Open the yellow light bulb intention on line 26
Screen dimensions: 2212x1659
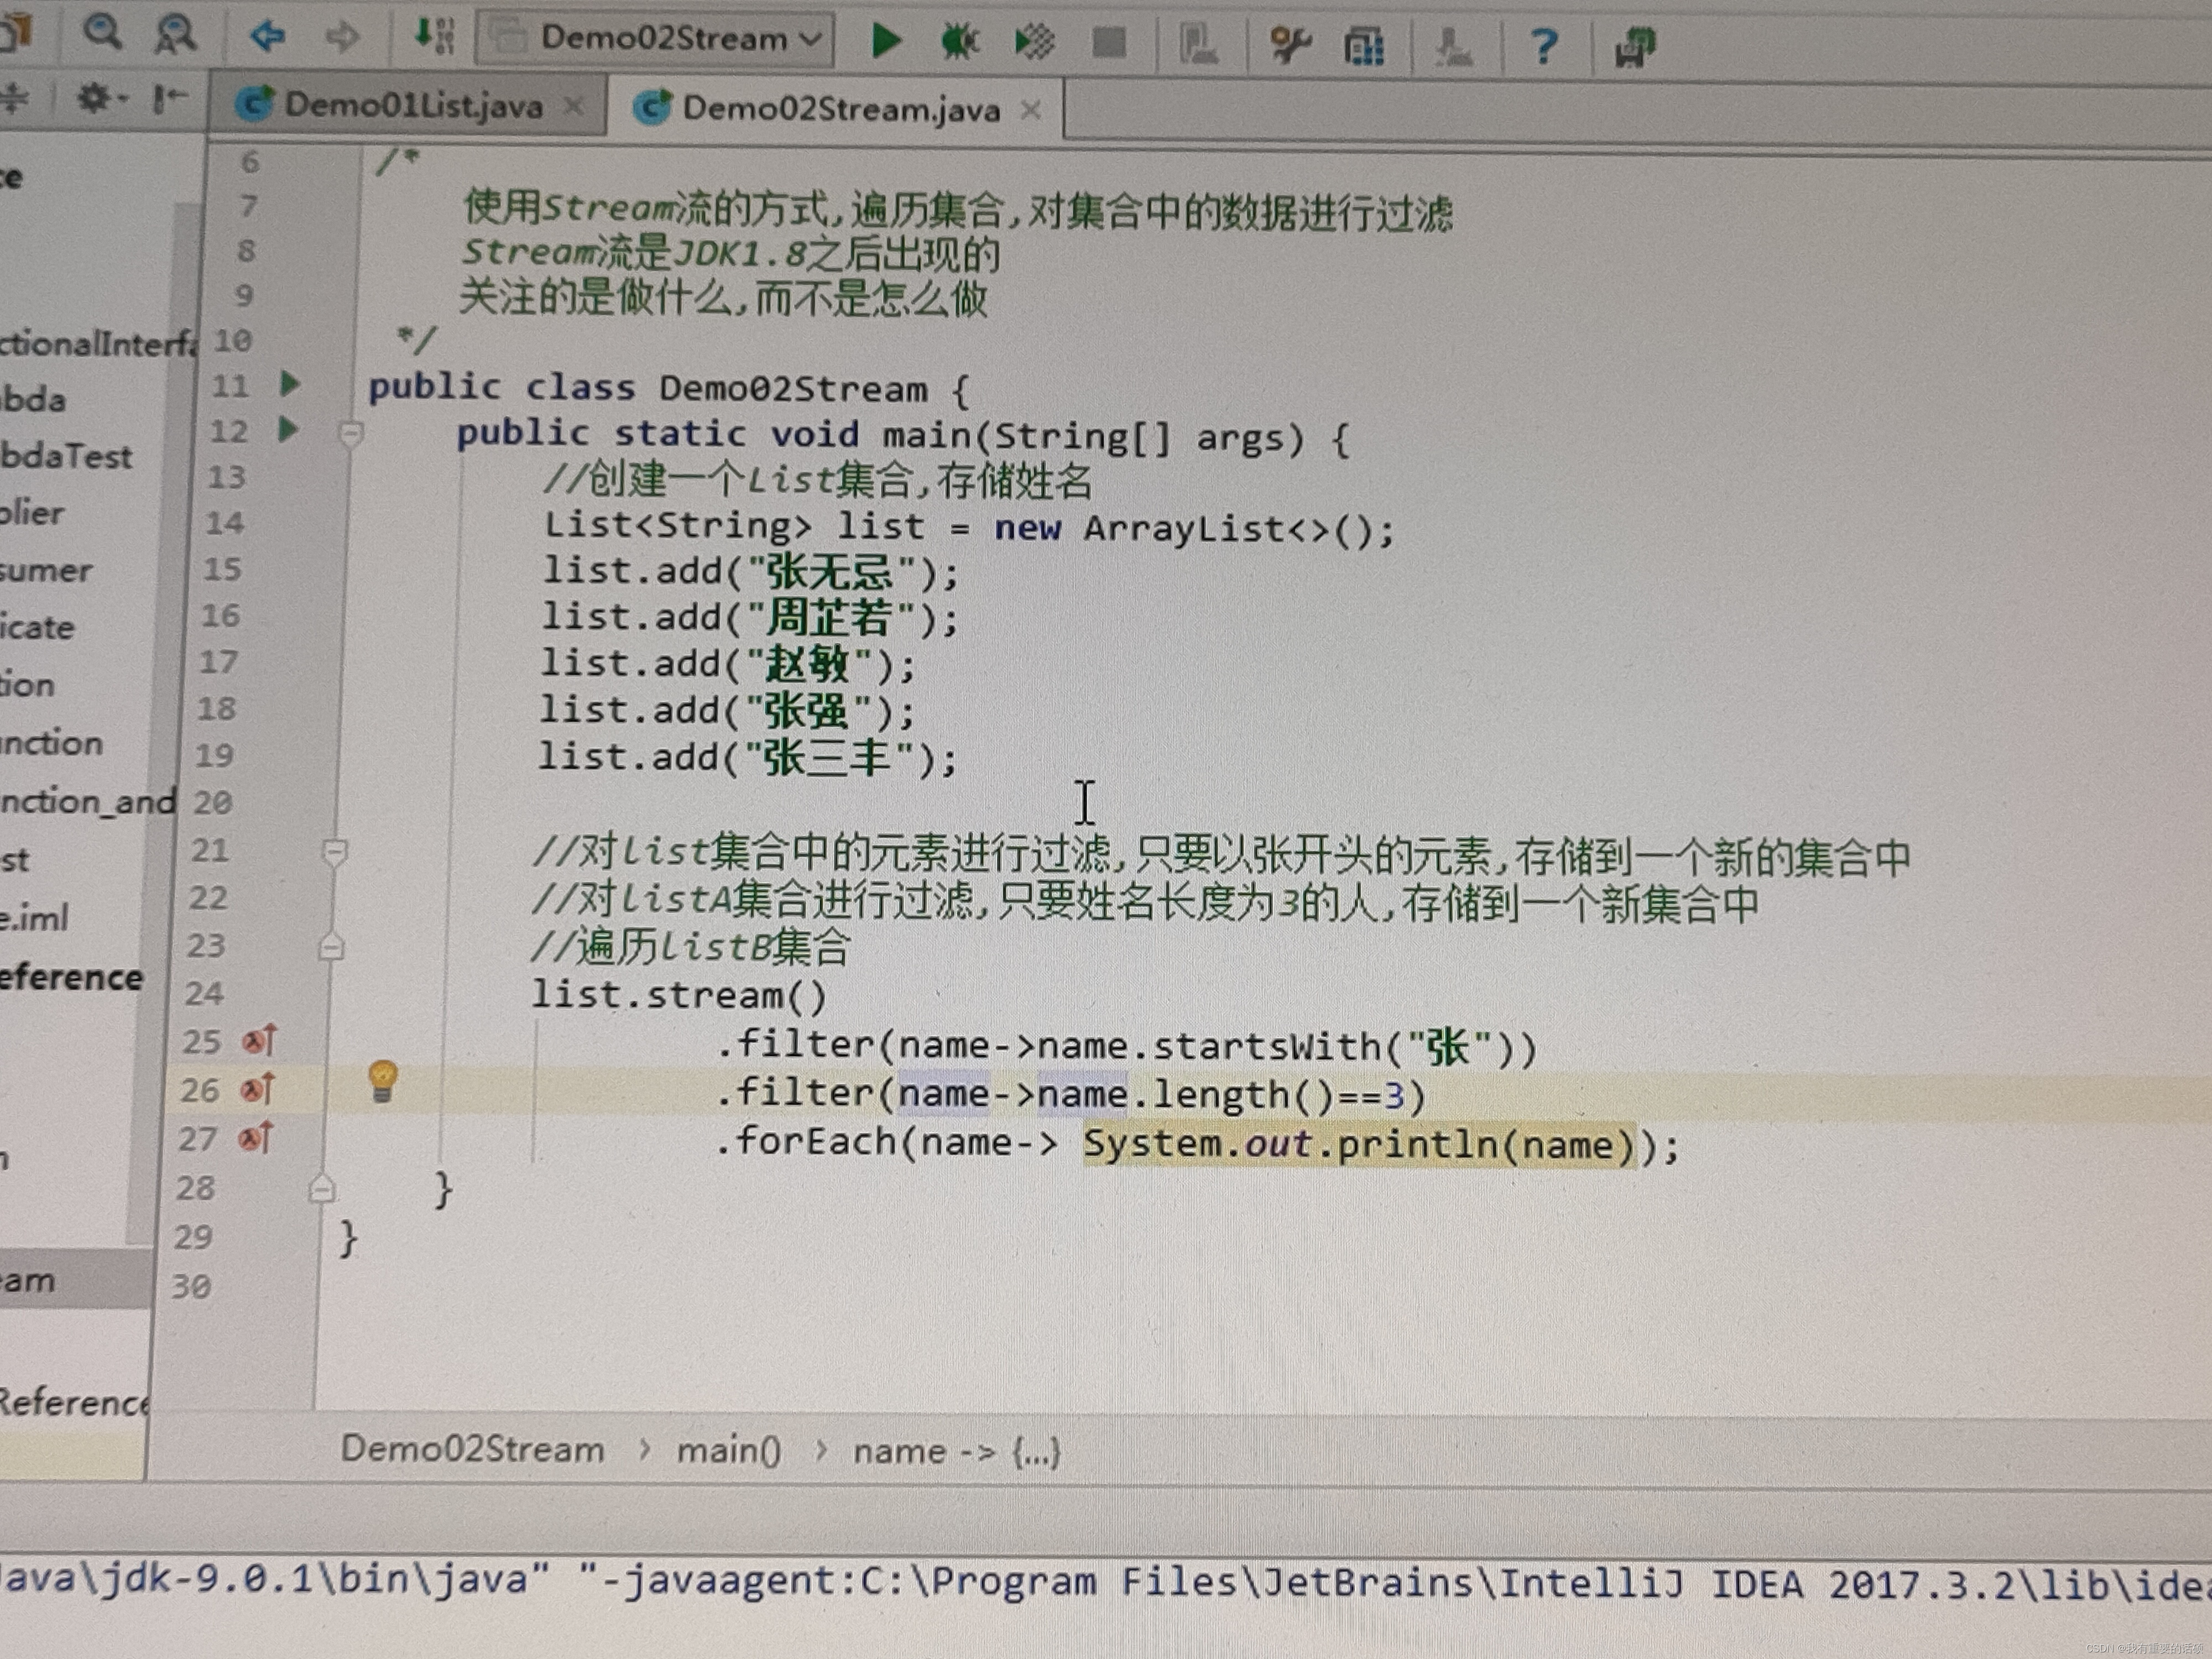coord(383,1083)
